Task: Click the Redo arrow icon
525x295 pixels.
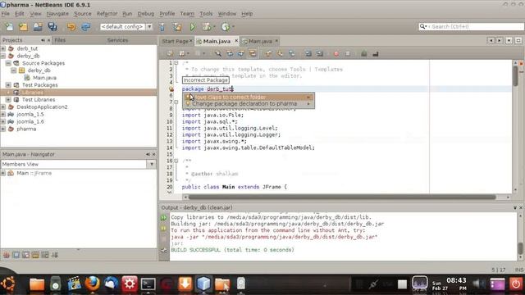Action: (x=85, y=27)
